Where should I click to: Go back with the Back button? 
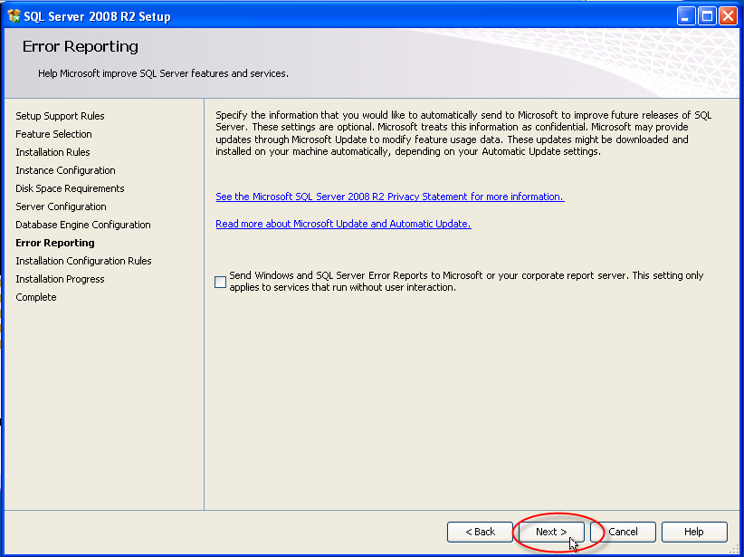point(480,532)
